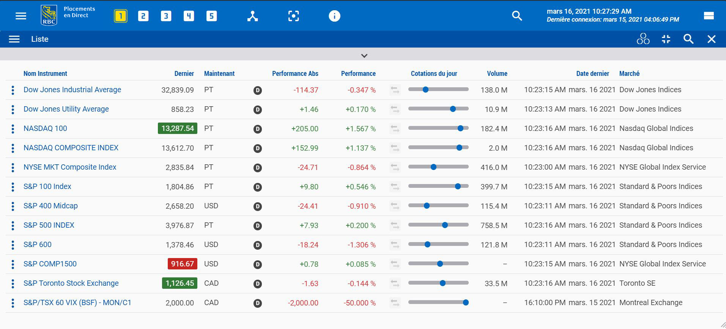Open S&P/TSX 60 VIX (BSF) - MON/C1 link
726x329 pixels.
pos(77,302)
